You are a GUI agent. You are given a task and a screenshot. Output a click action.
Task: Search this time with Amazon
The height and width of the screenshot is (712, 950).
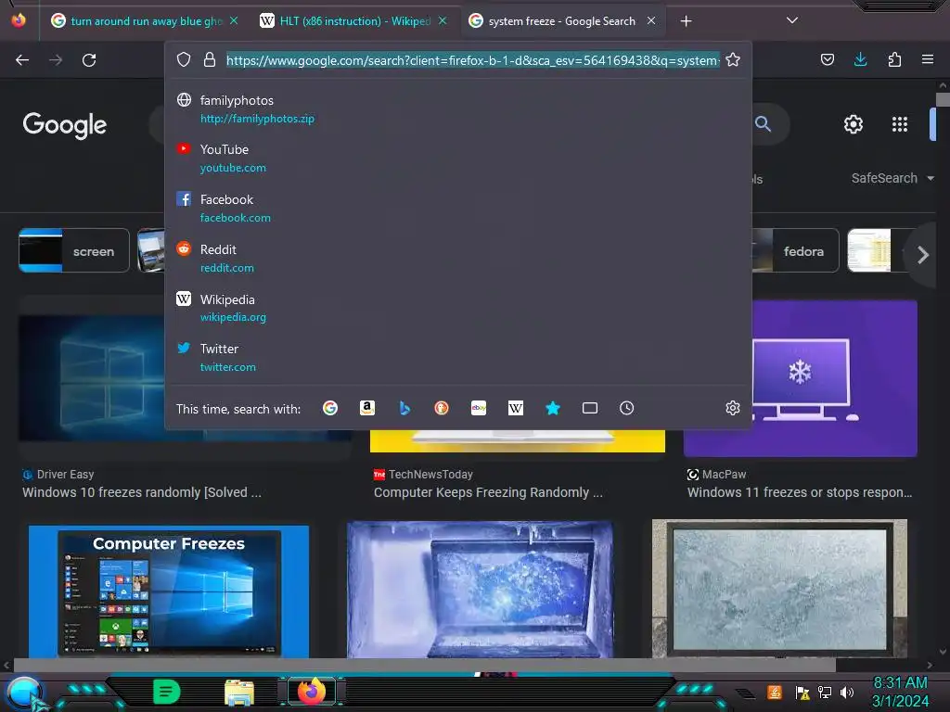(x=367, y=408)
